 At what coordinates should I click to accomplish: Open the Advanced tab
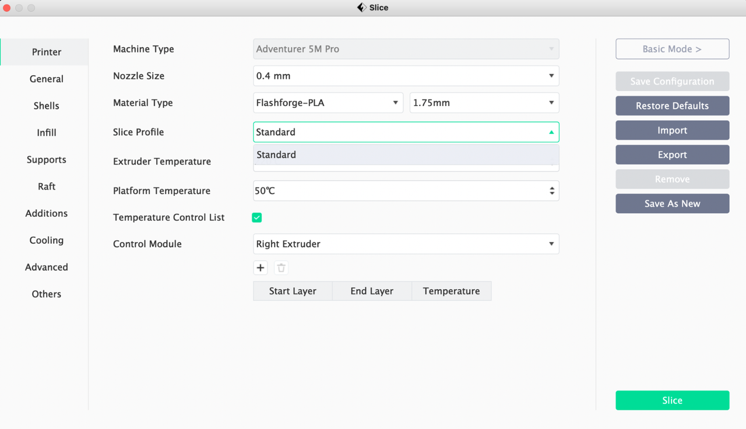point(45,266)
